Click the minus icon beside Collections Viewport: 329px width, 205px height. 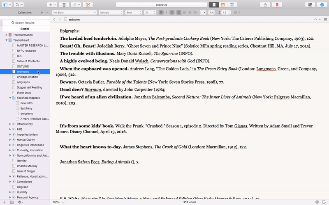(x=47, y=13)
